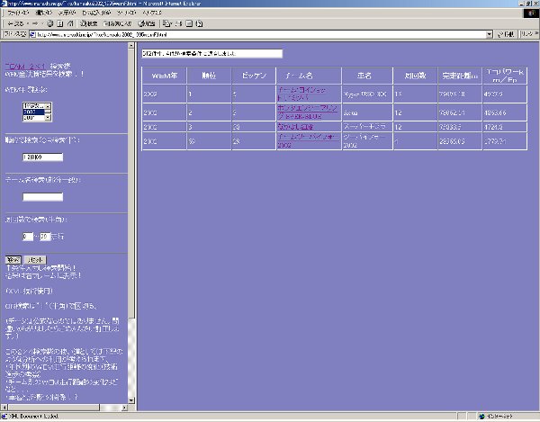The width and height of the screenshot is (540, 422).
Task: Click left frame vertical scrollbar up arrow
Action: 131,45
